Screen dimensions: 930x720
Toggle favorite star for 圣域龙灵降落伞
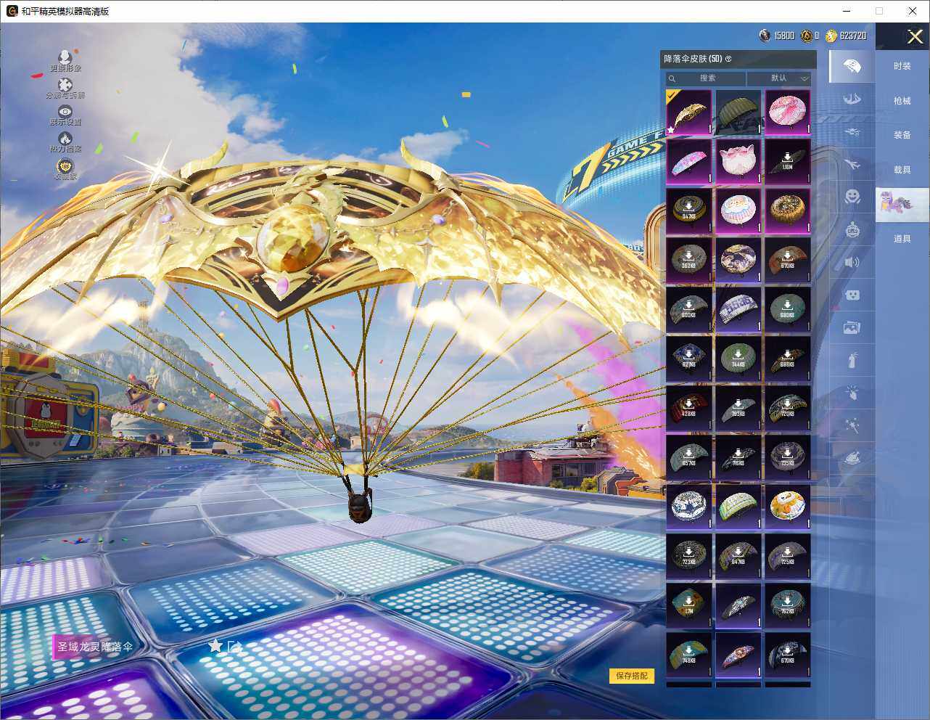215,646
